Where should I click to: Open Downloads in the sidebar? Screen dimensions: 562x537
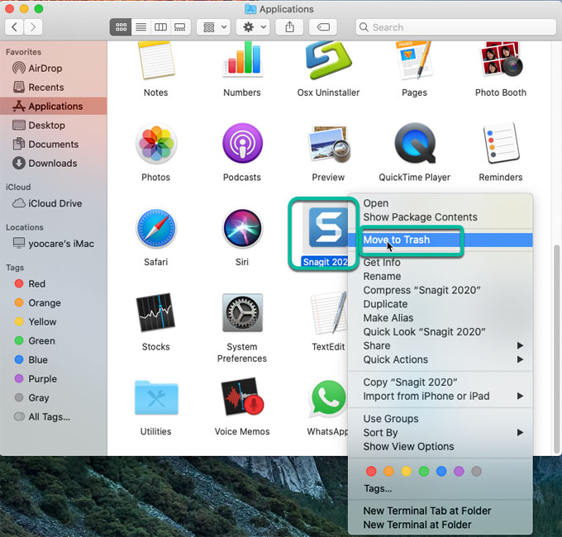tap(54, 164)
